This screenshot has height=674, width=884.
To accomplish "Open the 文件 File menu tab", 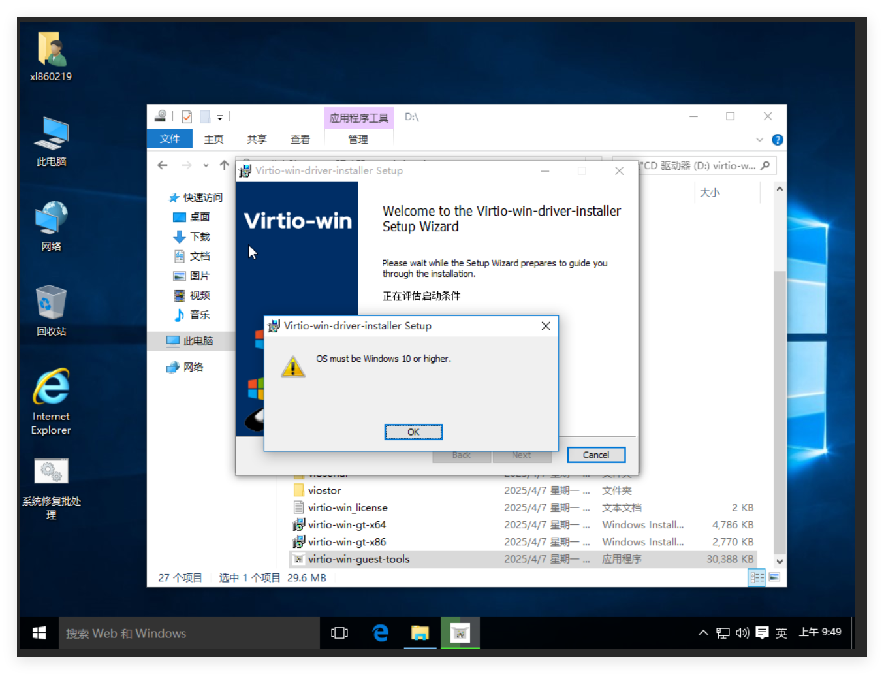I will 170,139.
